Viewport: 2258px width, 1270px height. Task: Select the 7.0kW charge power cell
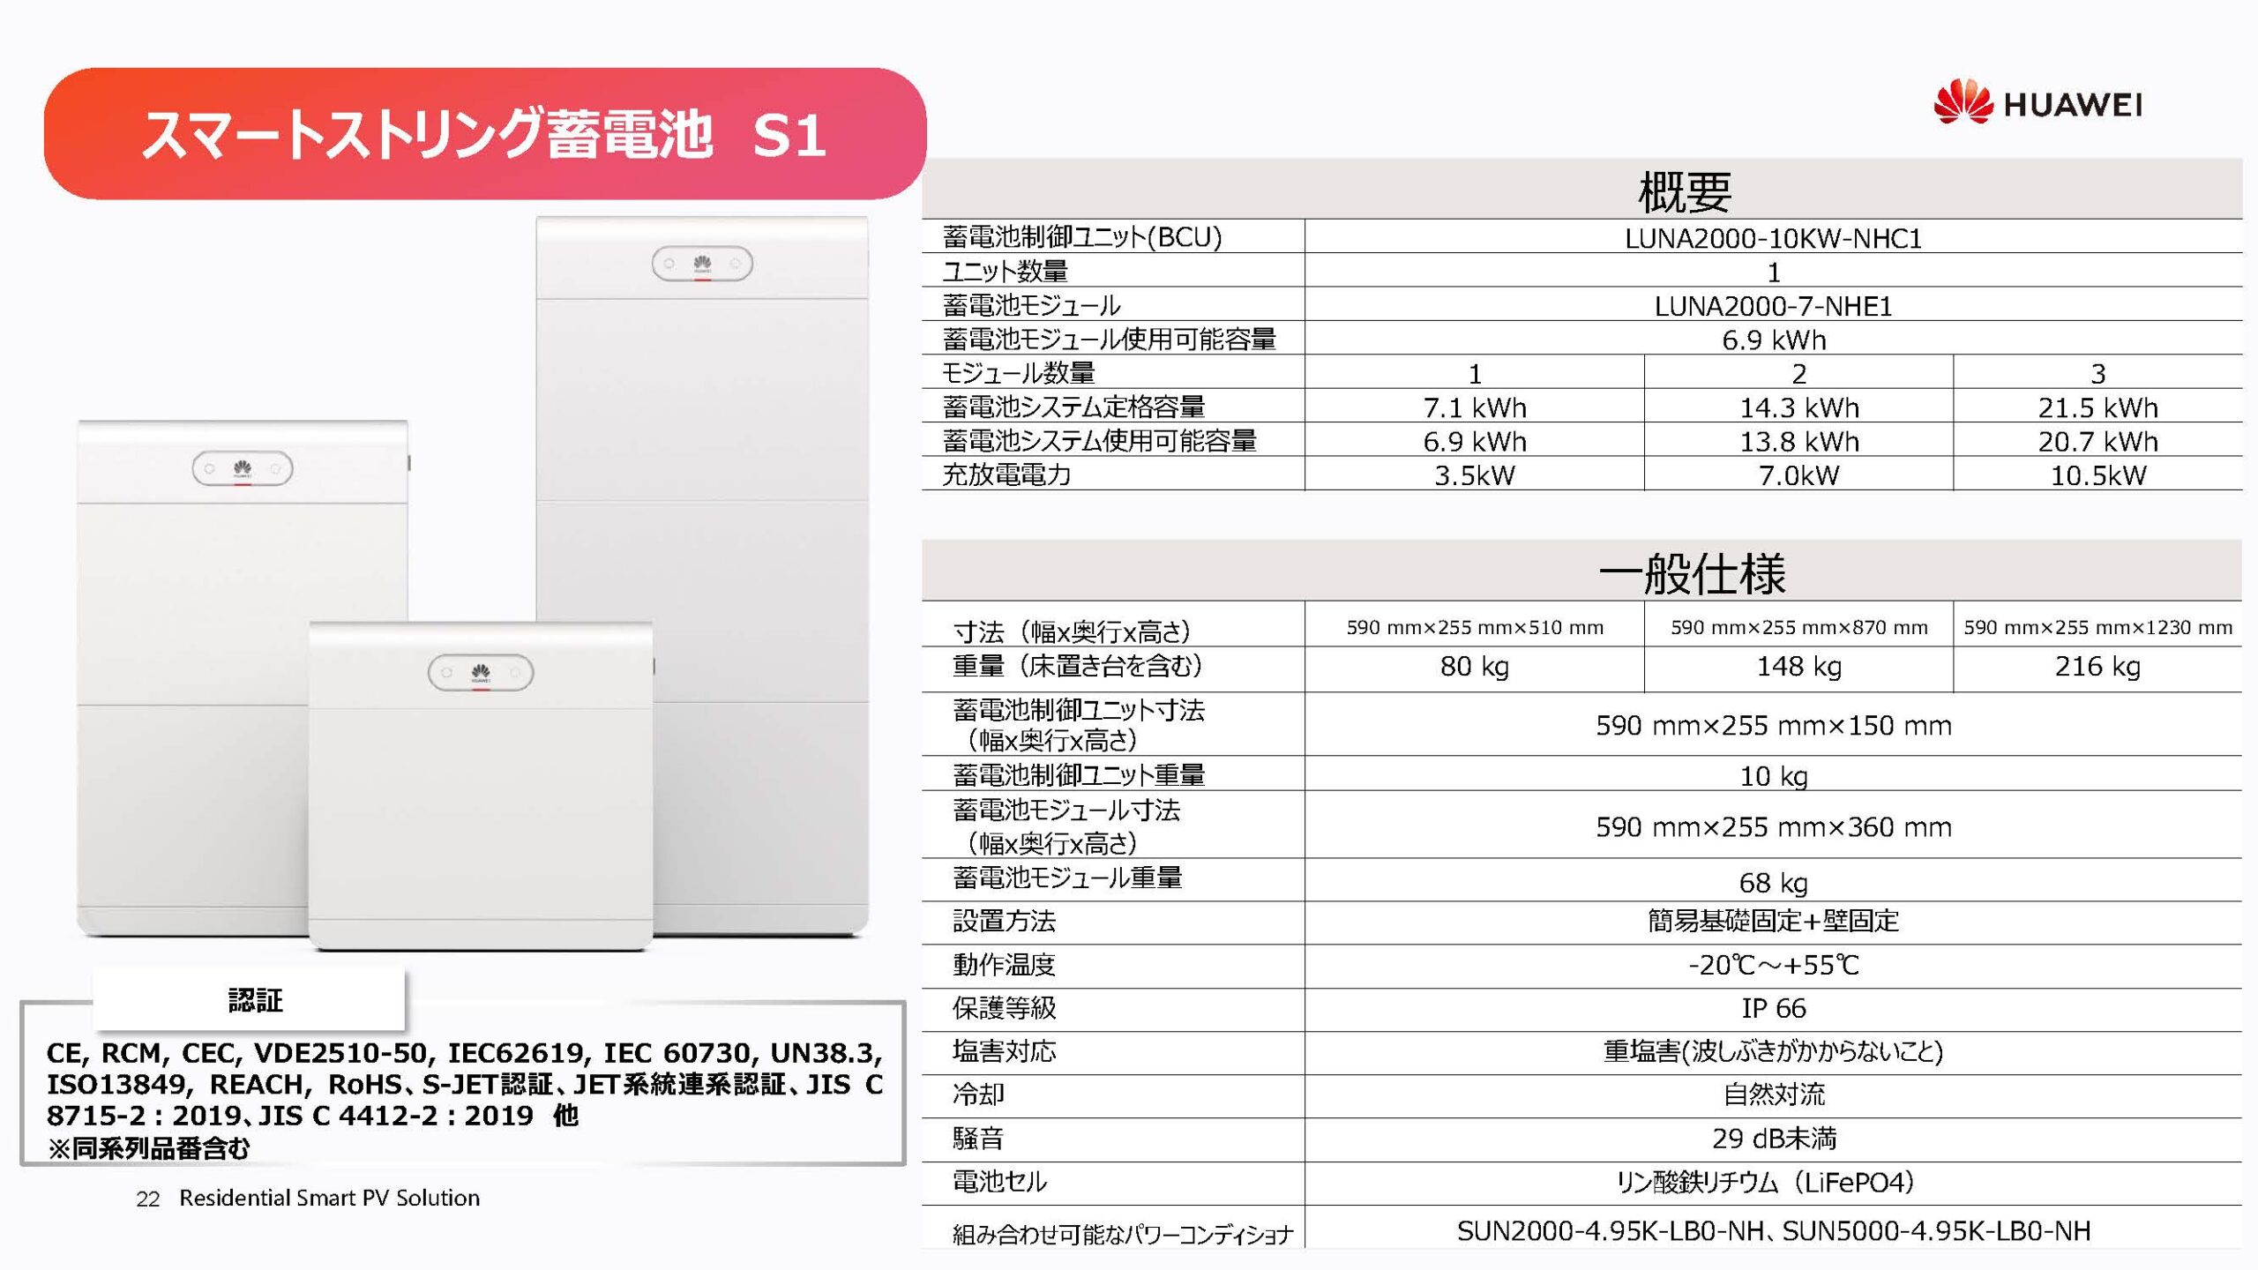(x=1798, y=475)
